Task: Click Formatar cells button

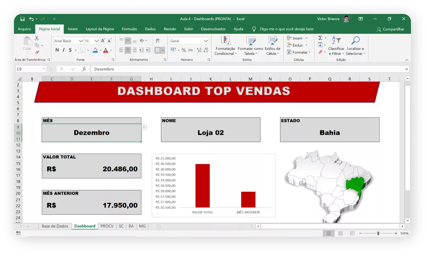Action: point(298,52)
